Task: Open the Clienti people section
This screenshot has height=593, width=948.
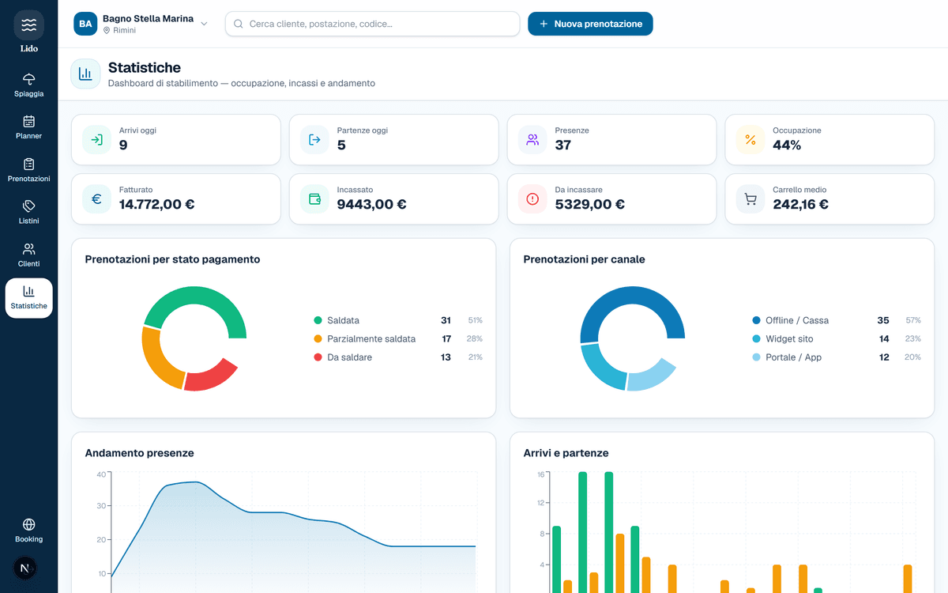Action: (x=28, y=255)
